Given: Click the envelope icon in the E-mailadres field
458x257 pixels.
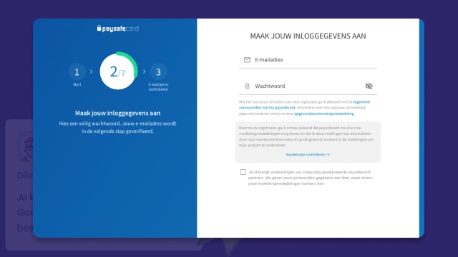Looking at the screenshot, I should click(247, 60).
